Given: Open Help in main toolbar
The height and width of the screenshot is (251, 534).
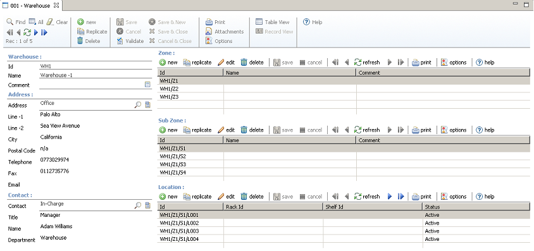Looking at the screenshot, I should (313, 22).
